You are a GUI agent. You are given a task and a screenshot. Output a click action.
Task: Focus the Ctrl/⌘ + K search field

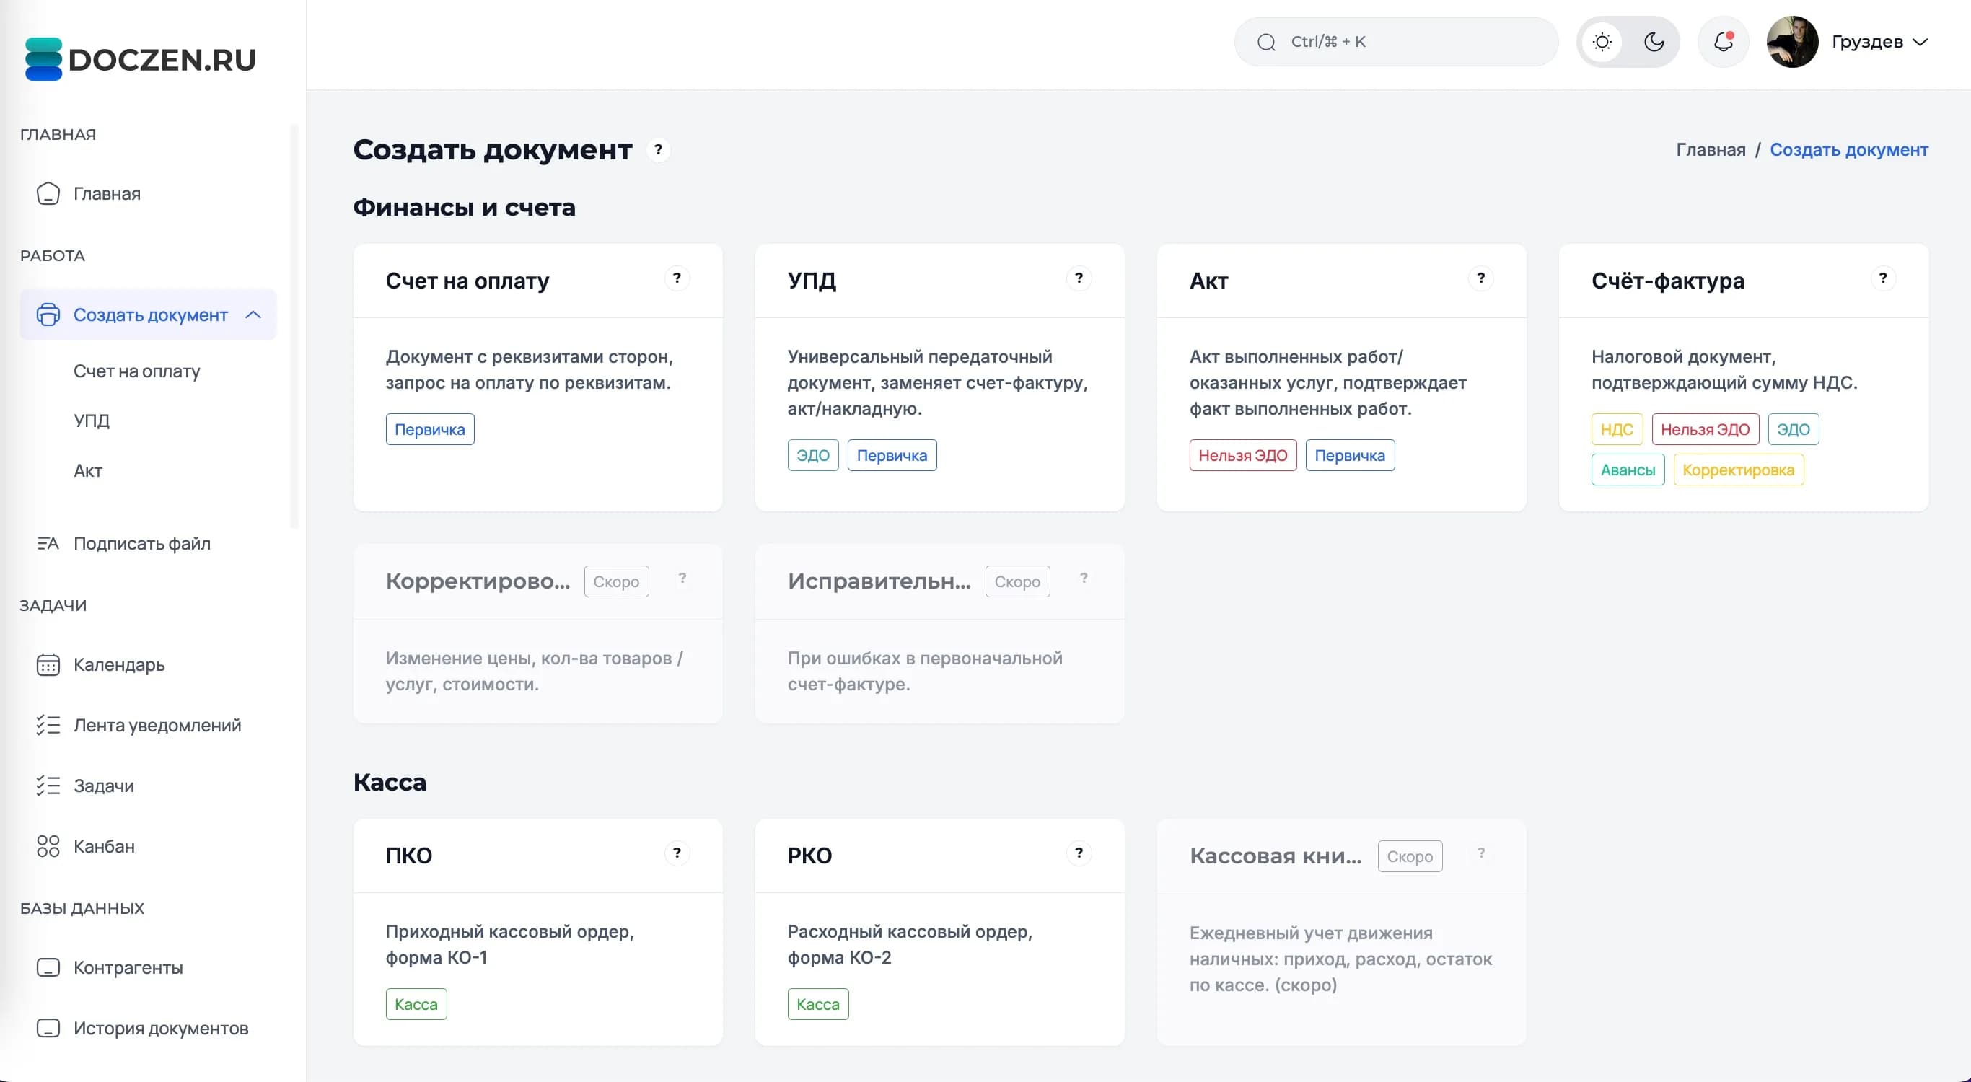[x=1395, y=41]
